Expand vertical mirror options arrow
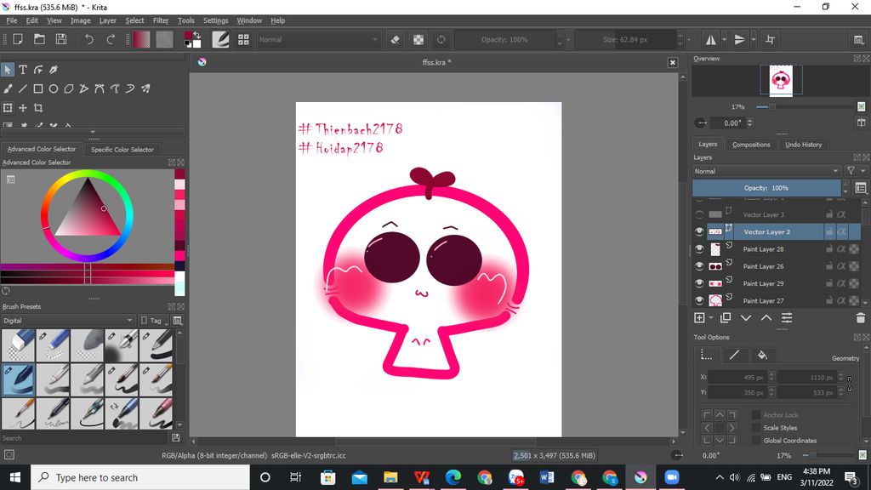This screenshot has height=490, width=871. click(x=754, y=39)
